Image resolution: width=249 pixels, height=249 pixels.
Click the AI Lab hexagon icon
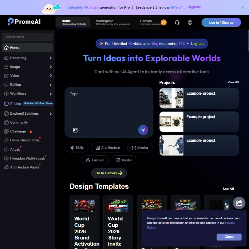[x=6, y=149]
